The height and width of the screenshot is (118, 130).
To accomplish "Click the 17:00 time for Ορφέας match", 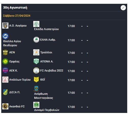I will point(71,62).
